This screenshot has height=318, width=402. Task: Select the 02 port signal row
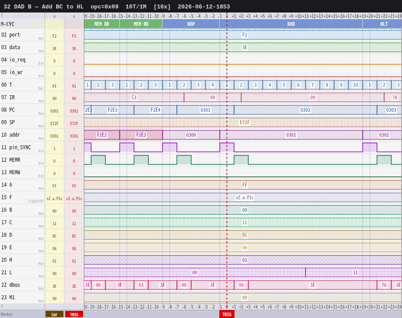click(201, 35)
